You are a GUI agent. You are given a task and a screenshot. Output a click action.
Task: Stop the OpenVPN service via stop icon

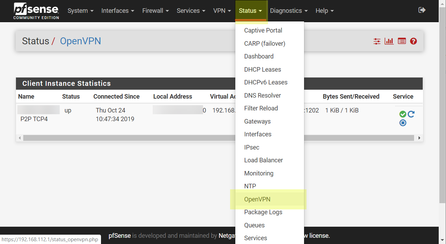tap(403, 123)
